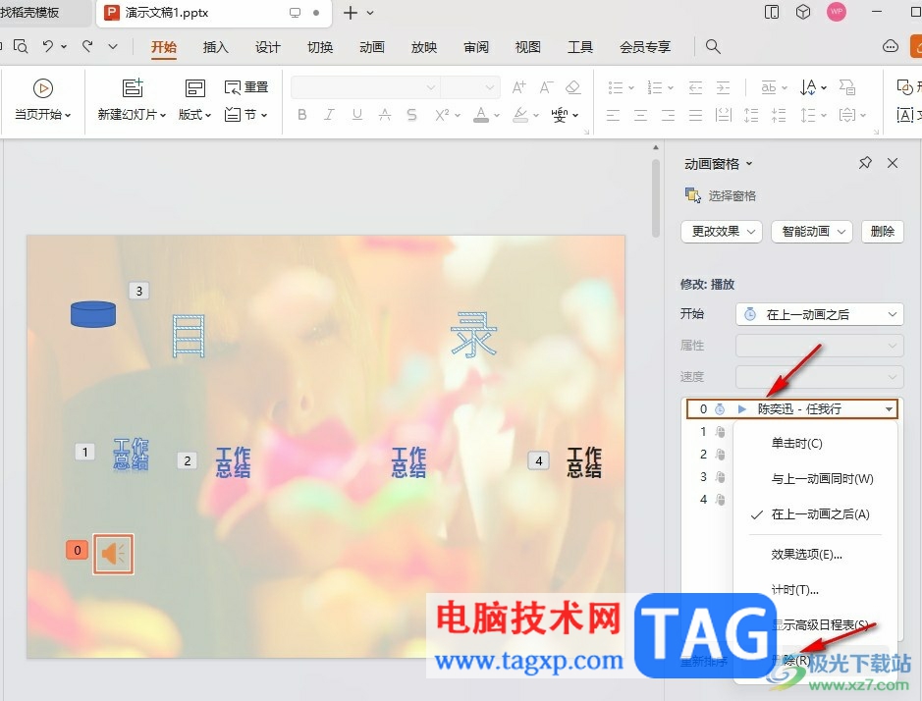Screen dimensions: 922x701
Task: Open the View (视图) tab
Action: pos(527,47)
